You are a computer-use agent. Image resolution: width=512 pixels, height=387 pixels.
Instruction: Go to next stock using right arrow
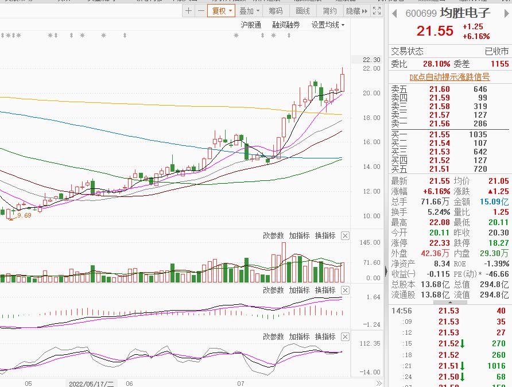(x=507, y=13)
